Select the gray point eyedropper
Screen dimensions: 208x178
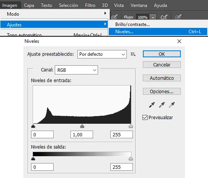[x=162, y=105]
